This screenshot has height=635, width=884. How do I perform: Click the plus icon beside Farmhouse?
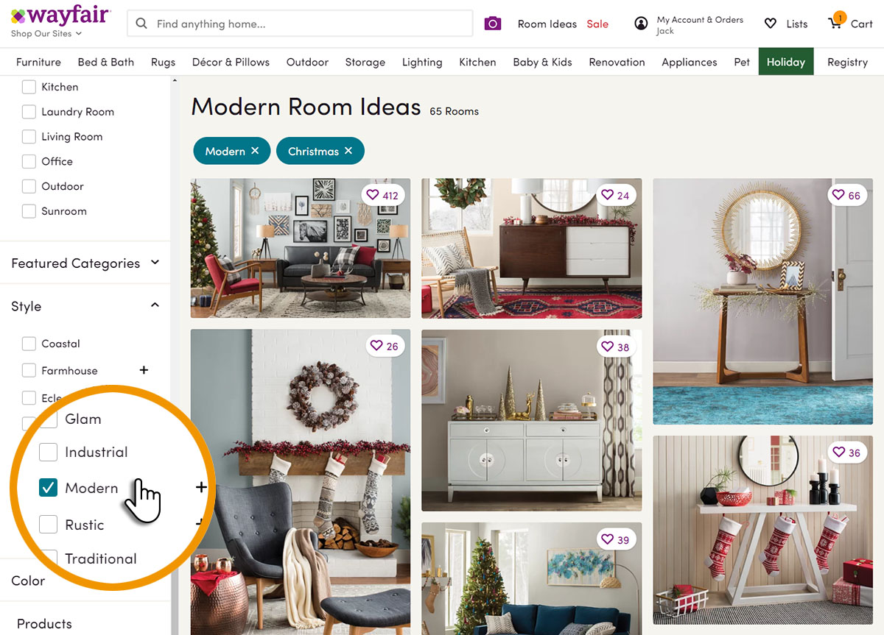144,370
